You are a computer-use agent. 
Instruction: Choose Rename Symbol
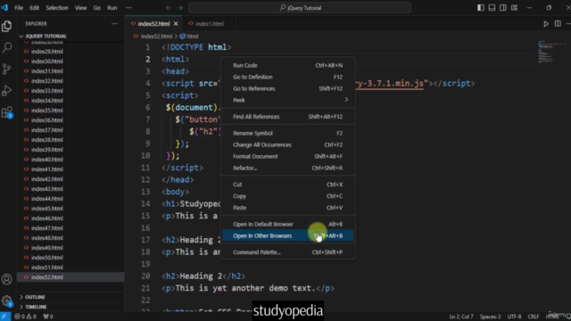(287, 133)
